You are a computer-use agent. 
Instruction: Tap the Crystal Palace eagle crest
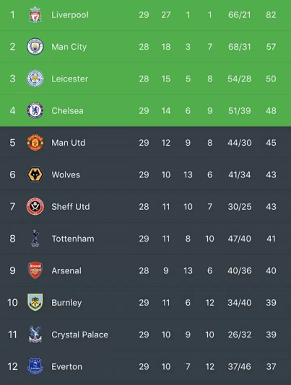point(35,334)
